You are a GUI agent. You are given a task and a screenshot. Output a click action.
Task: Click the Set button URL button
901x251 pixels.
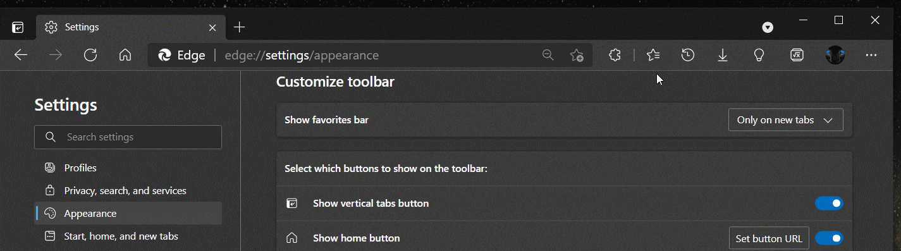click(769, 238)
